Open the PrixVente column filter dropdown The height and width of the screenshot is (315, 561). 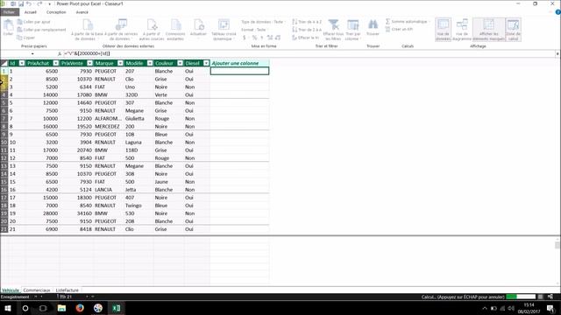coord(89,63)
